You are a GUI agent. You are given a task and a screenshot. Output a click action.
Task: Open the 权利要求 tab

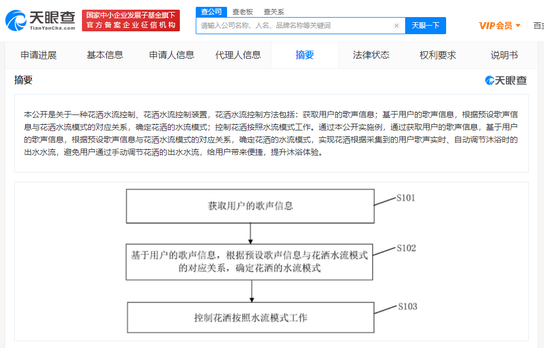tap(437, 55)
